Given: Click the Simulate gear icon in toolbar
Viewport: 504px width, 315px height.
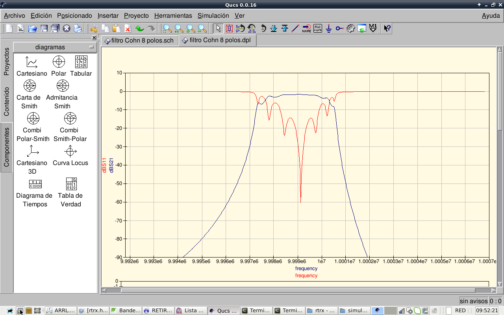Looking at the screenshot, I should 351,28.
